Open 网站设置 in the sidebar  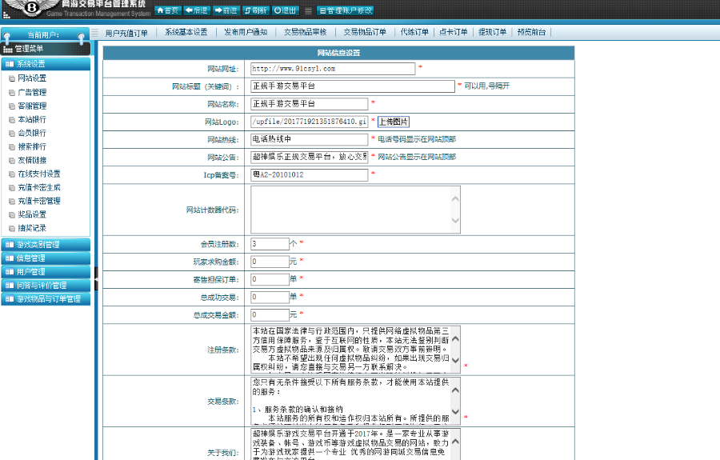coord(32,78)
